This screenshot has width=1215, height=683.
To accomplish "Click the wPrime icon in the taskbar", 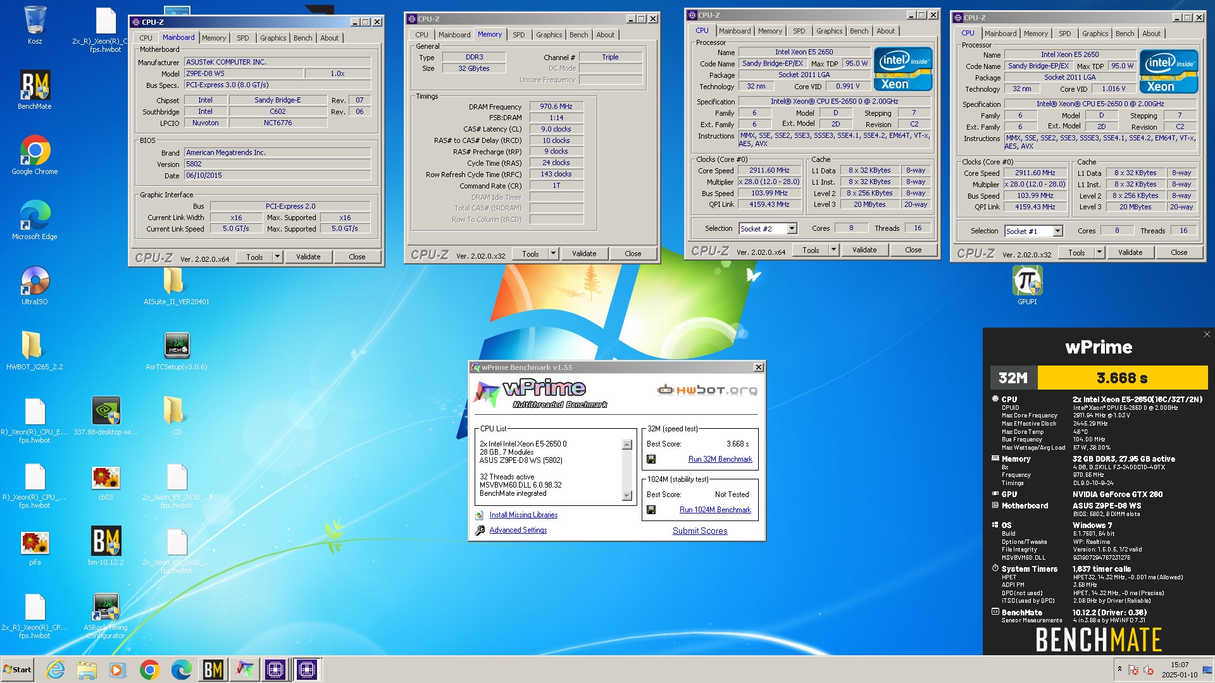I will pos(244,669).
